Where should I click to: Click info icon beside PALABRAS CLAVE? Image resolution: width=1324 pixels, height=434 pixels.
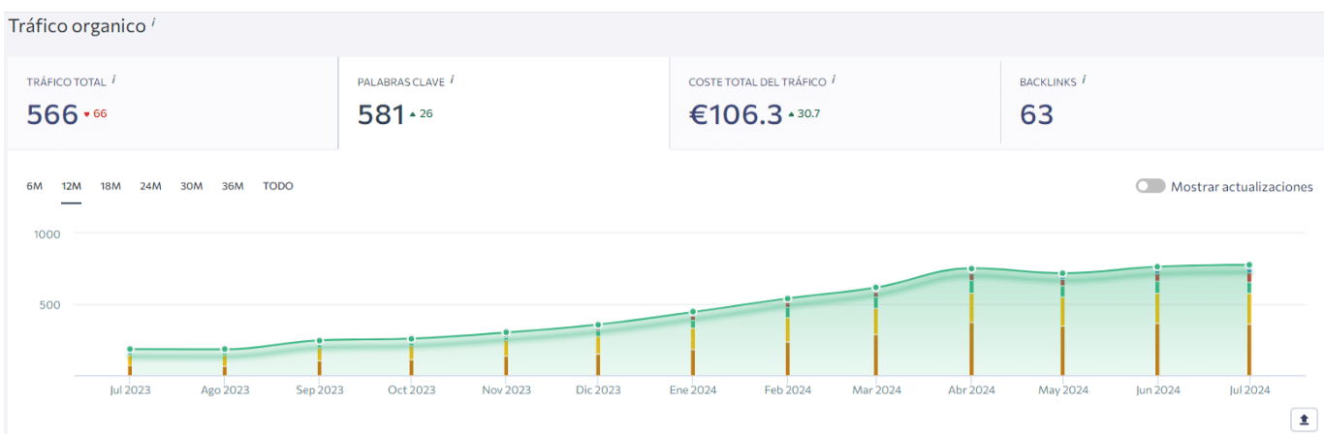tap(453, 79)
